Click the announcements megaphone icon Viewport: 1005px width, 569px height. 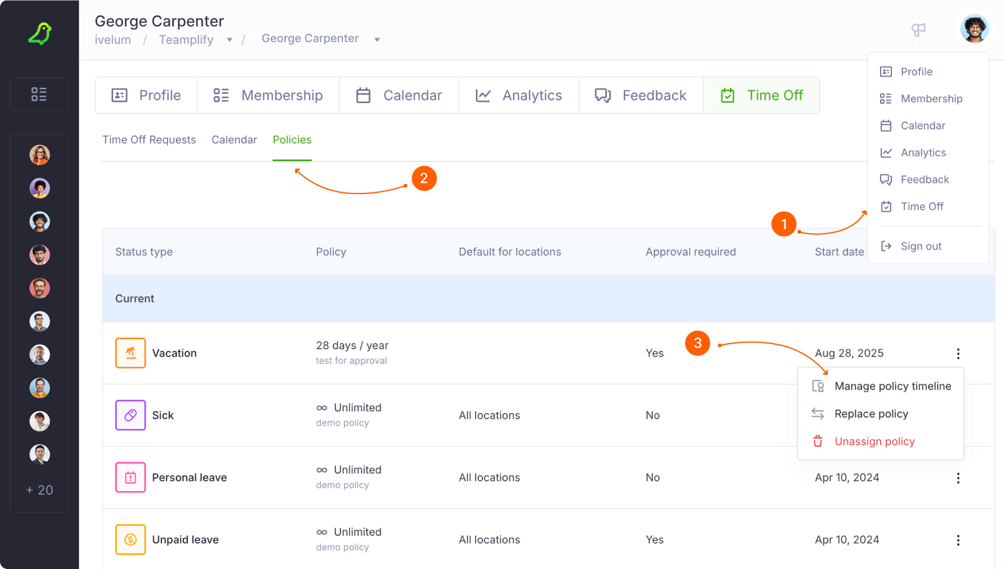pyautogui.click(x=918, y=30)
